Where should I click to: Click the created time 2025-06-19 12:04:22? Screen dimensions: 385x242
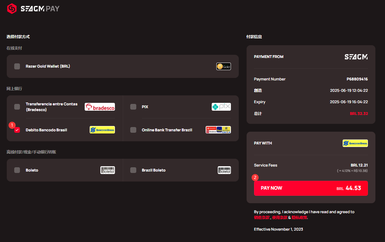349,90
